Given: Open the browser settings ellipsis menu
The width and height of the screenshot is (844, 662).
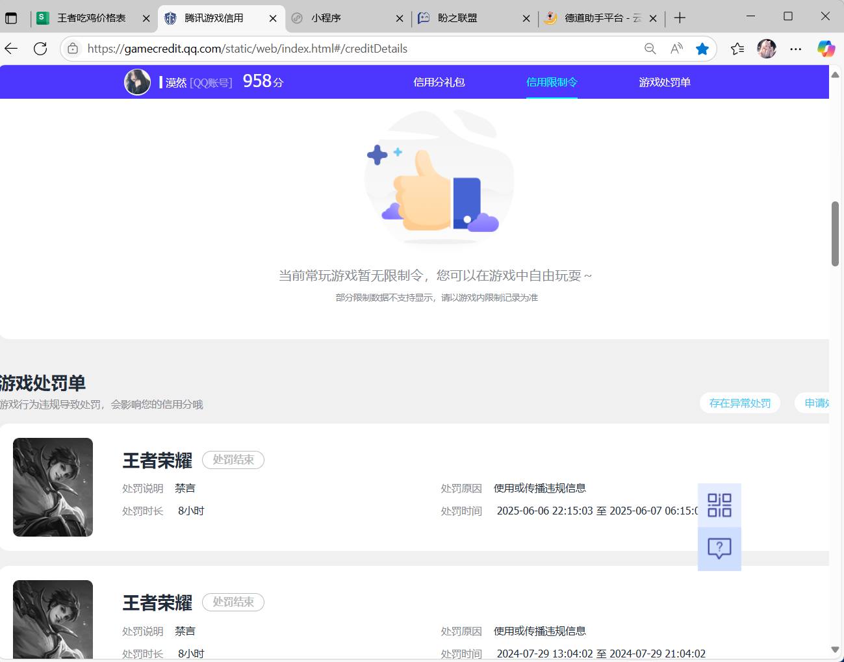Looking at the screenshot, I should click(795, 48).
